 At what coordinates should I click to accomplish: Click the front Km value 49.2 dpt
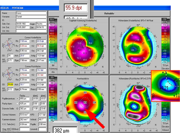coord(41,51)
